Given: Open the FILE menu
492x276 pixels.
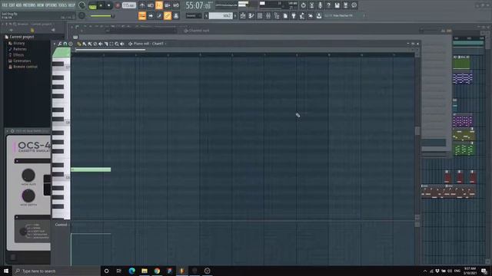Looking at the screenshot, I should pos(5,5).
